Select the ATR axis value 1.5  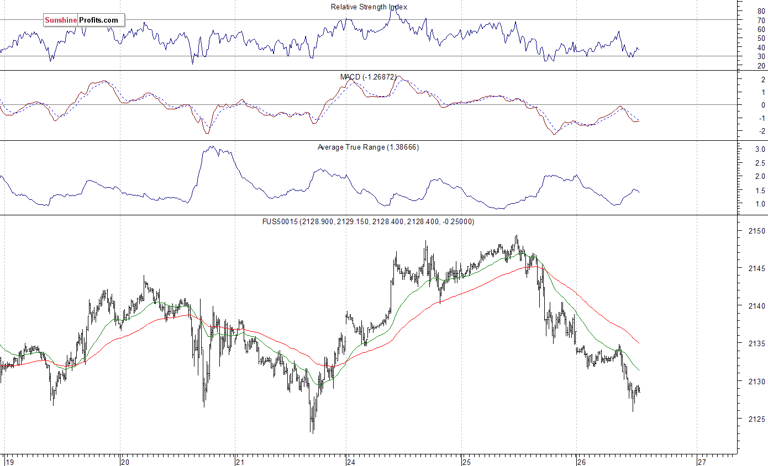click(760, 190)
